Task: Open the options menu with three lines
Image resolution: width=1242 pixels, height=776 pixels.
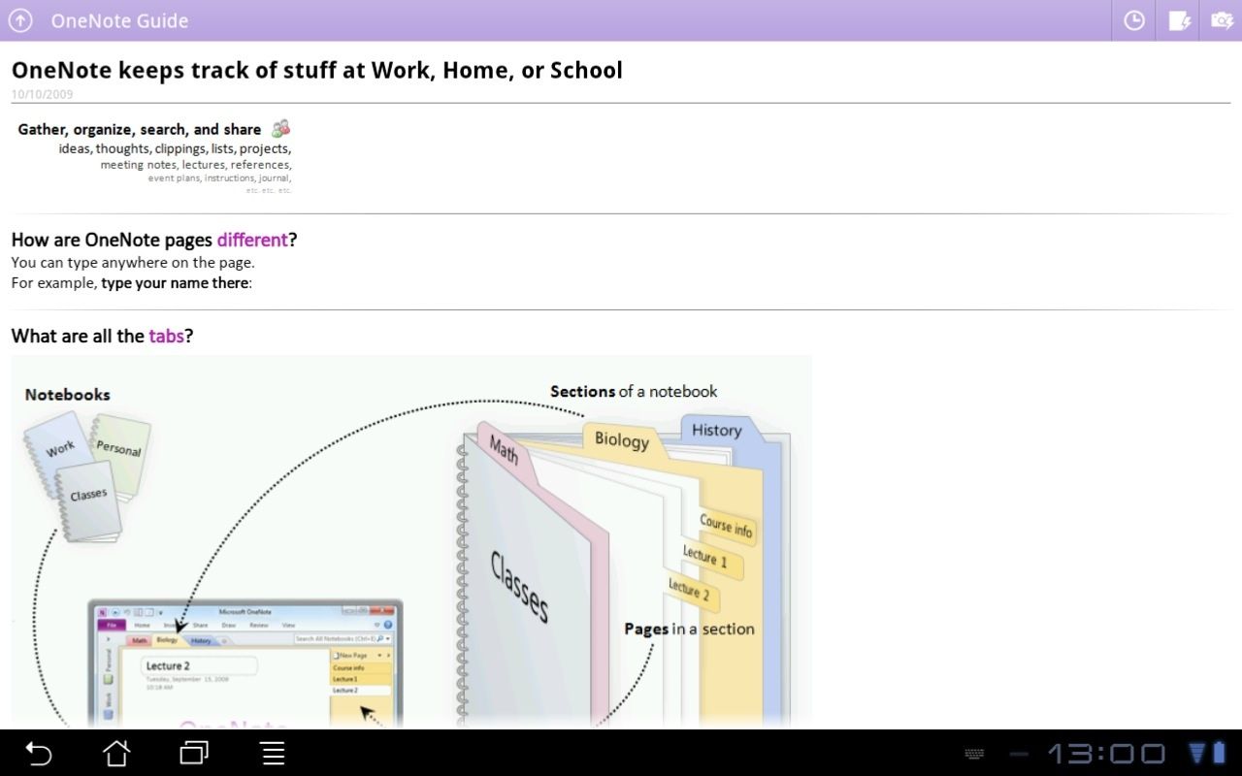Action: (273, 754)
